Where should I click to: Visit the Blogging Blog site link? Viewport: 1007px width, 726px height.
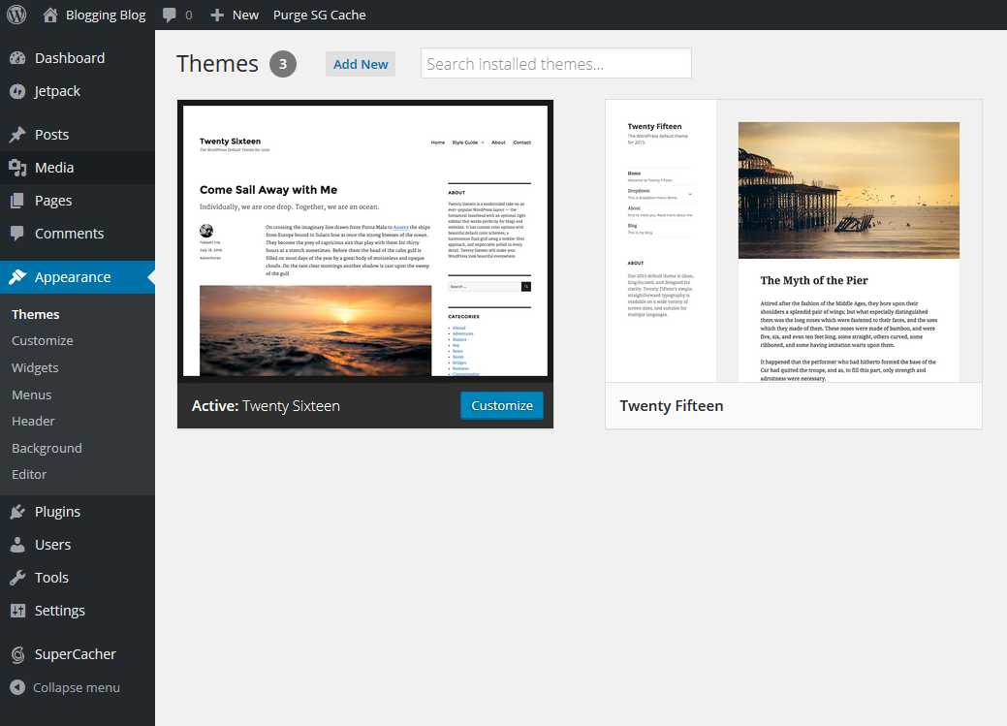106,15
